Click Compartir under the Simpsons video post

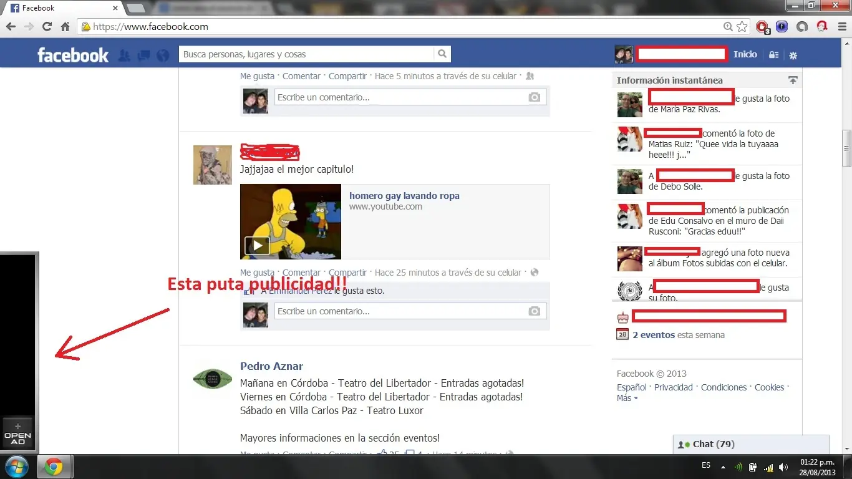click(x=347, y=273)
